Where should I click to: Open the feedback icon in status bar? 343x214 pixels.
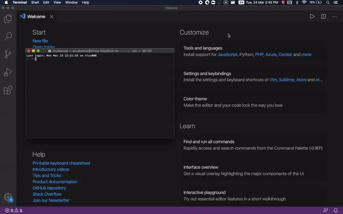[x=325, y=211]
